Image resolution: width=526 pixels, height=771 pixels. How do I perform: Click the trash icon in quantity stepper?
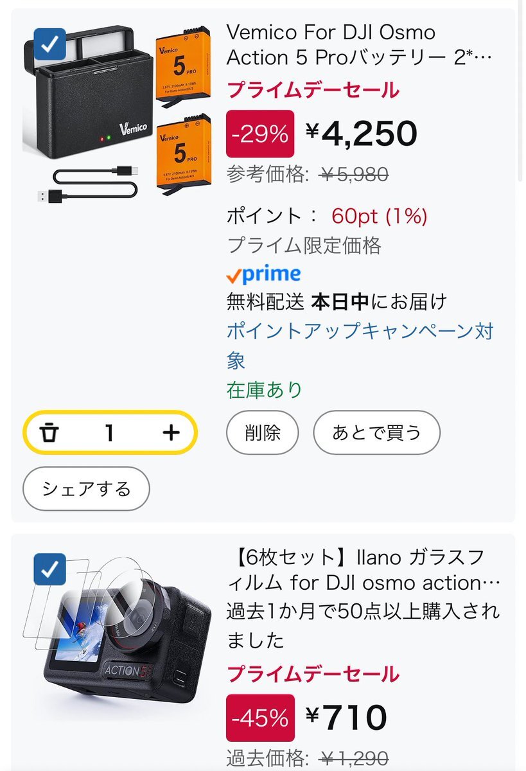49,433
